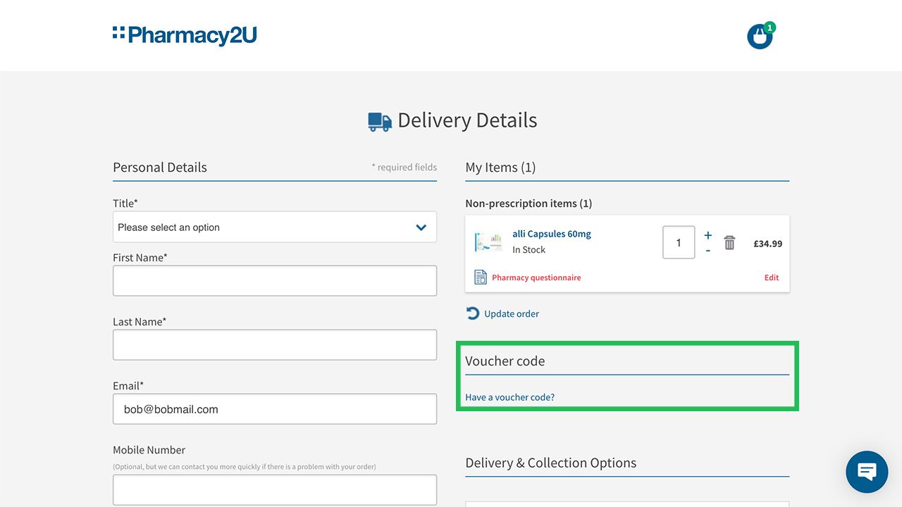Screen dimensions: 902x507
Task: Click the Email field containing bob@bobmail.com
Action: click(275, 408)
